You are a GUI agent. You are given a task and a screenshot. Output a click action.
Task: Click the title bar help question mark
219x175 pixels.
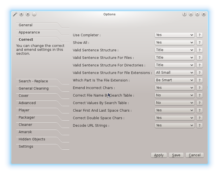tap(184, 14)
